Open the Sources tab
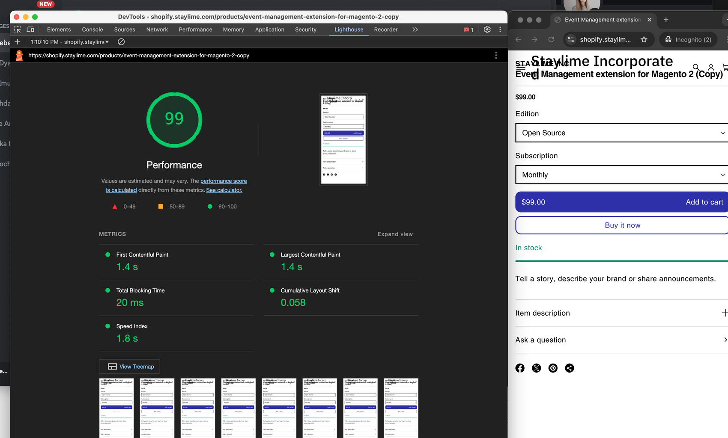The width and height of the screenshot is (728, 438). [x=125, y=30]
